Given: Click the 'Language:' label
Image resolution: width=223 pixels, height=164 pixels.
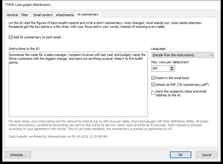Looking at the screenshot, I should coord(158,49).
